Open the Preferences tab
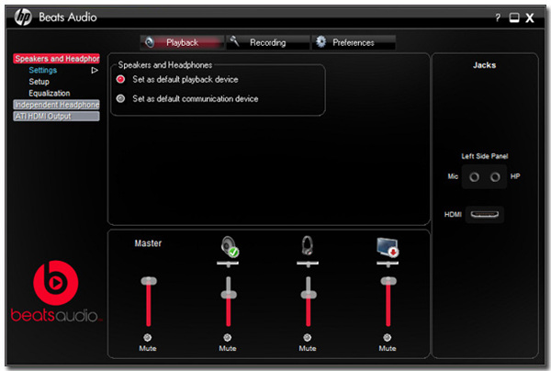Viewport: 551px width, 371px height. click(x=354, y=42)
